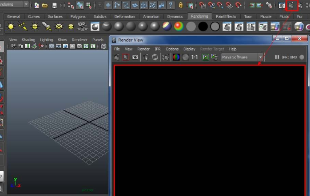Open the viewport Shading menu
This screenshot has width=310, height=196.
(x=28, y=40)
